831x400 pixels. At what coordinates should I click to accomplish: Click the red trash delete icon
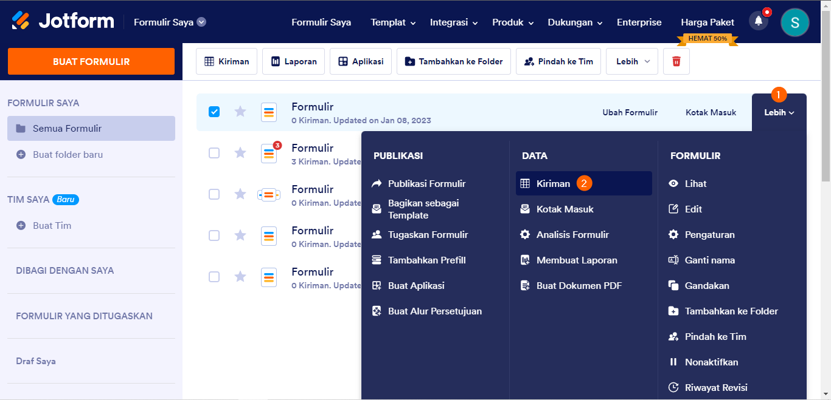tap(676, 61)
